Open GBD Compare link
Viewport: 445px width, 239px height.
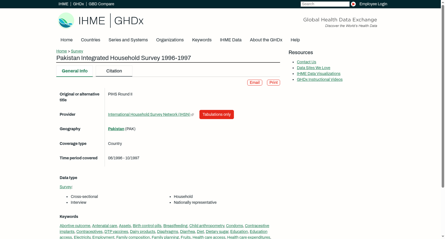(x=101, y=4)
